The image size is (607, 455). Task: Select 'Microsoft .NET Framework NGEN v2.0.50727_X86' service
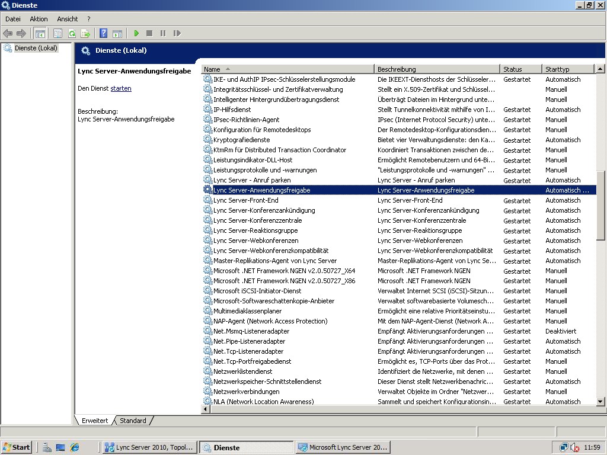[284, 280]
